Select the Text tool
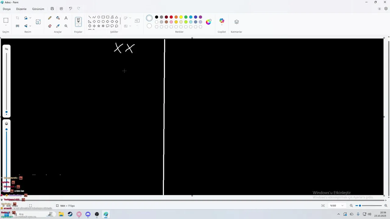This screenshot has width=390, height=219. tap(66, 18)
